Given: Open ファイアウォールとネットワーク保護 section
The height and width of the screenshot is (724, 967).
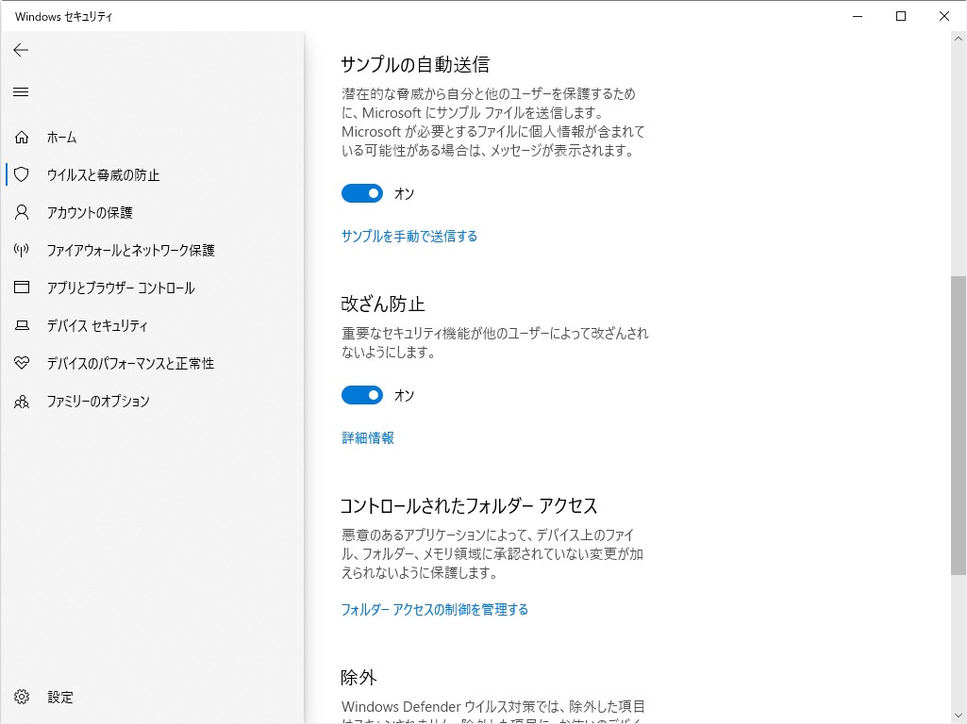Looking at the screenshot, I should (x=152, y=250).
